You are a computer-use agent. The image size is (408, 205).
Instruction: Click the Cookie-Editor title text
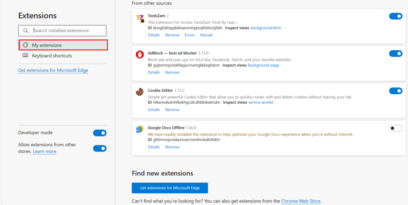point(160,91)
